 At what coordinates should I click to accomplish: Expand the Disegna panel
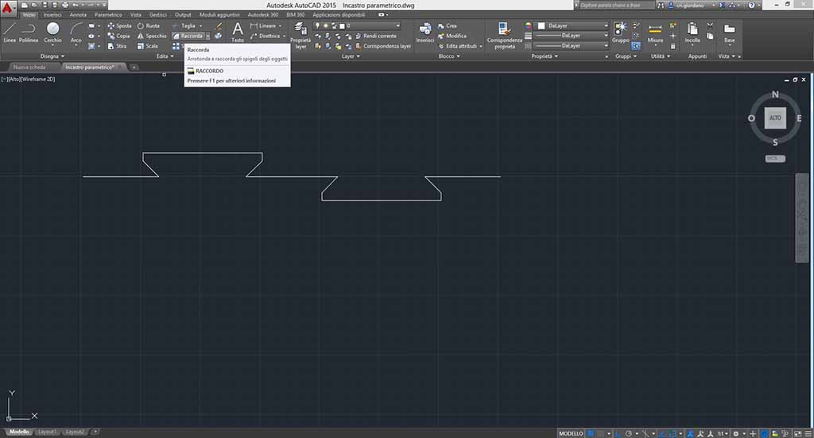[x=52, y=56]
